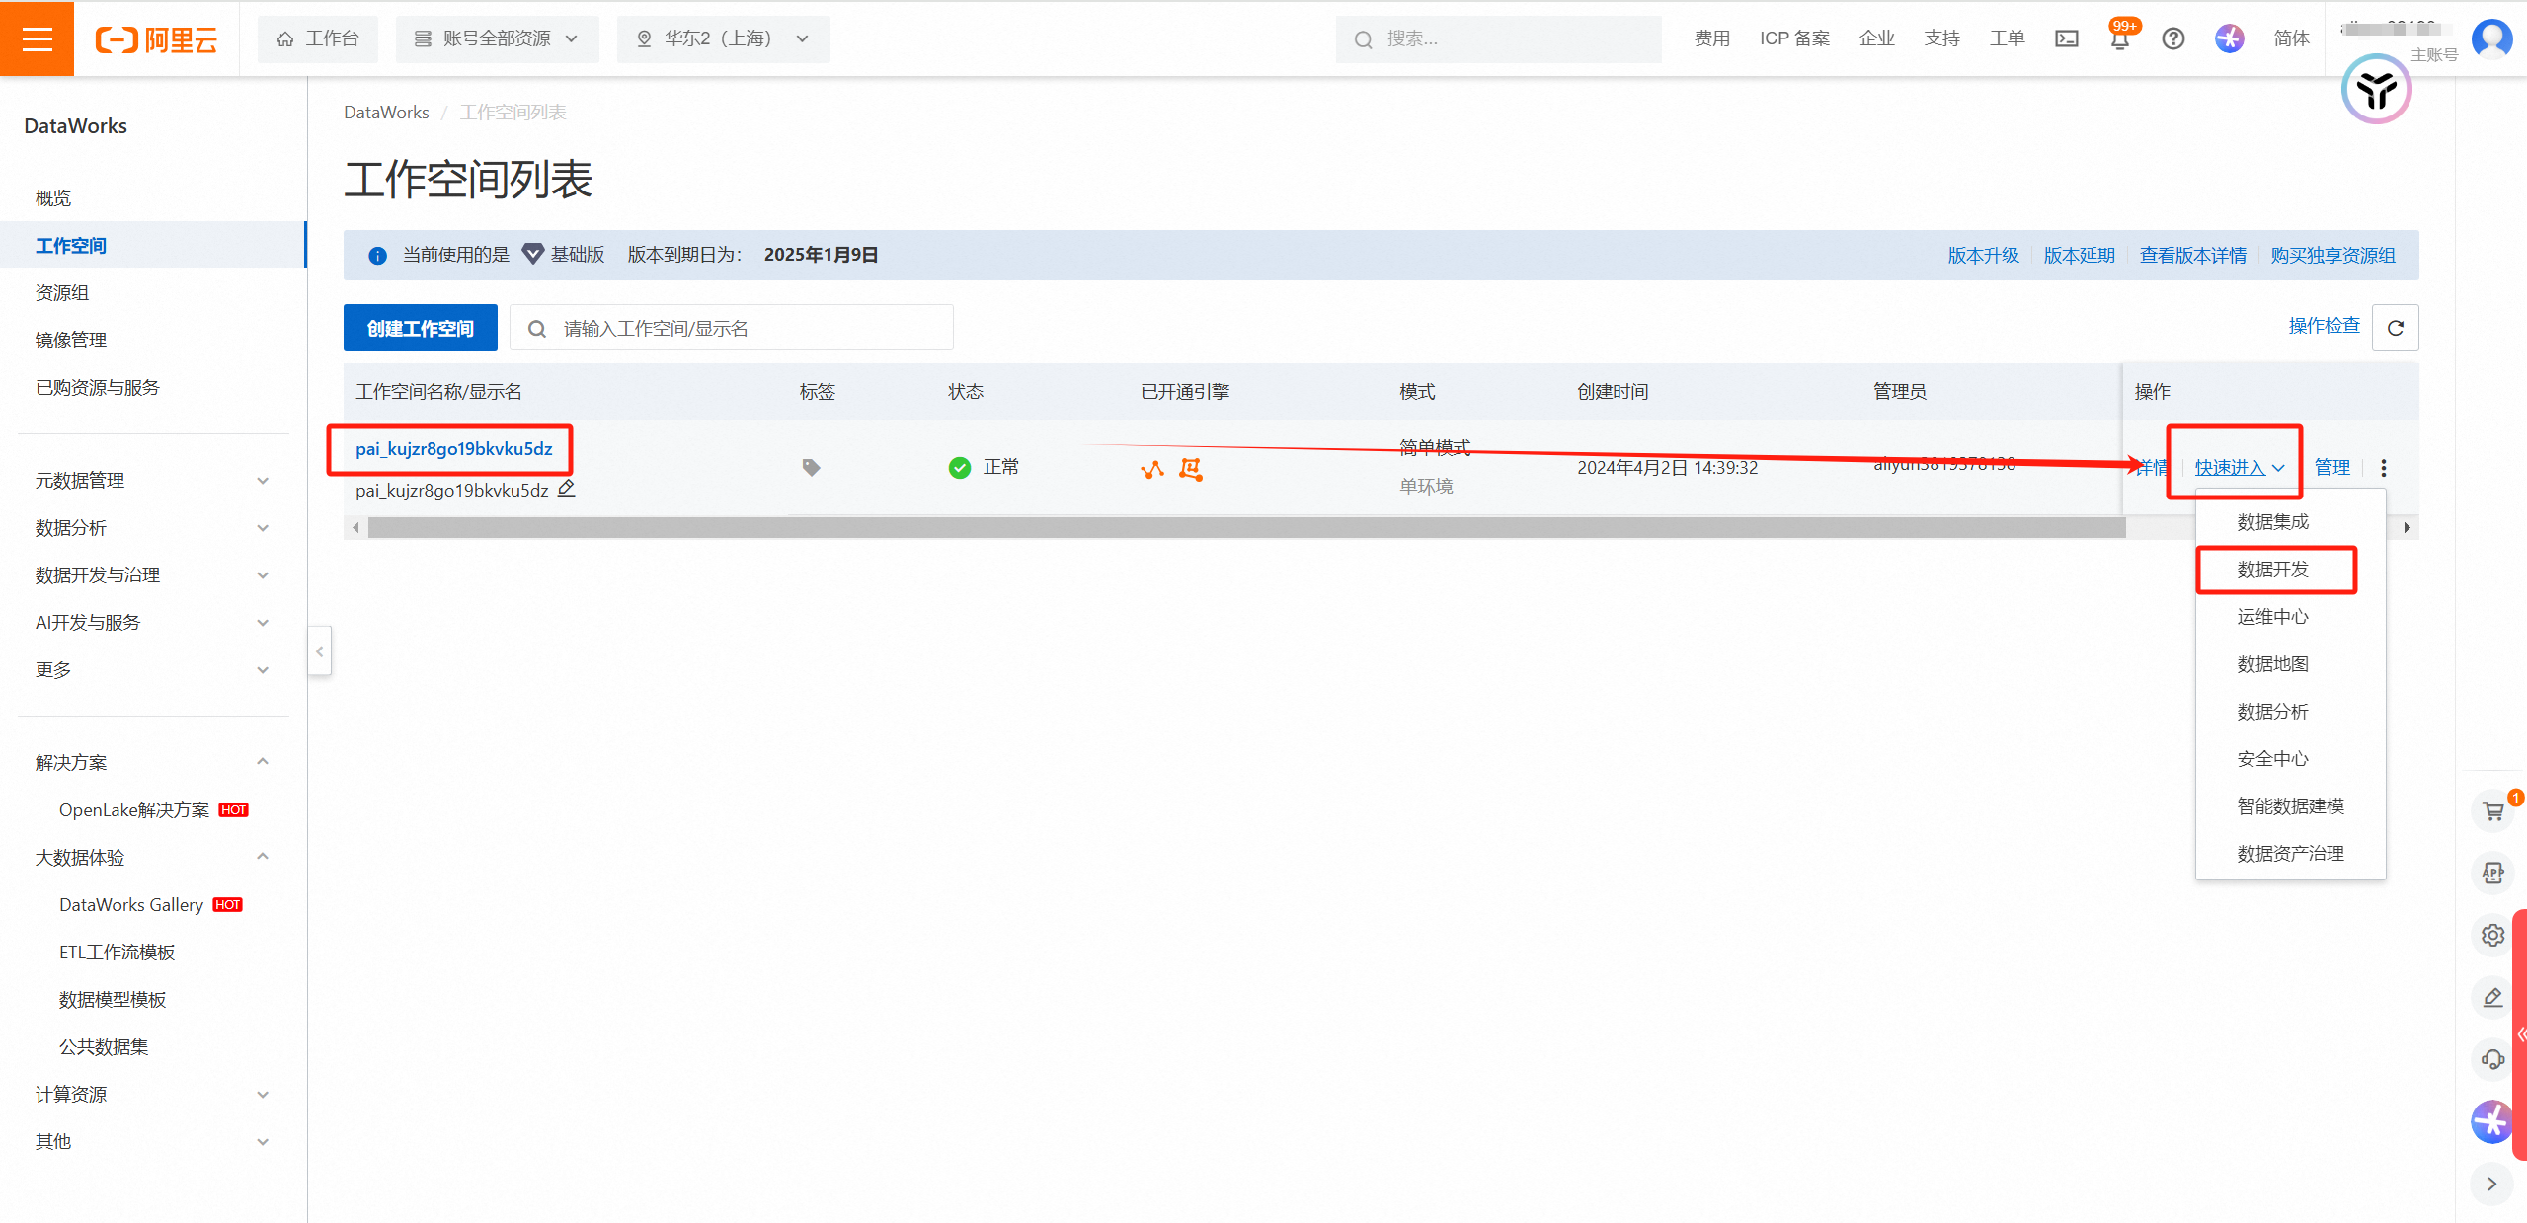Open workspace pai_kujzr8go19bkvku5dz link
Viewport: 2527px width, 1223px height.
(x=452, y=448)
